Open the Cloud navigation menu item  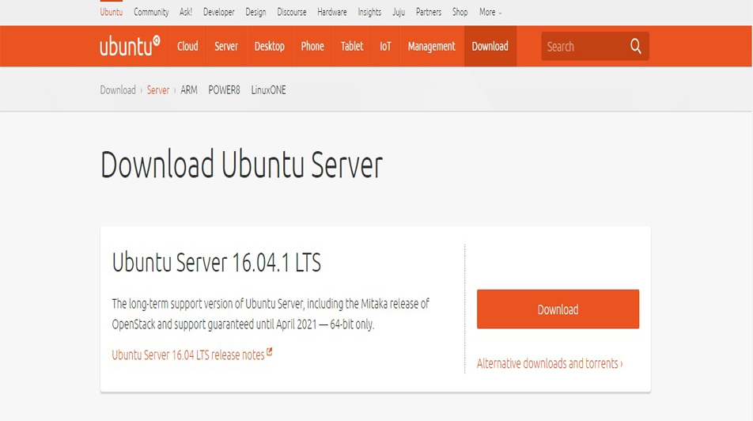tap(187, 47)
